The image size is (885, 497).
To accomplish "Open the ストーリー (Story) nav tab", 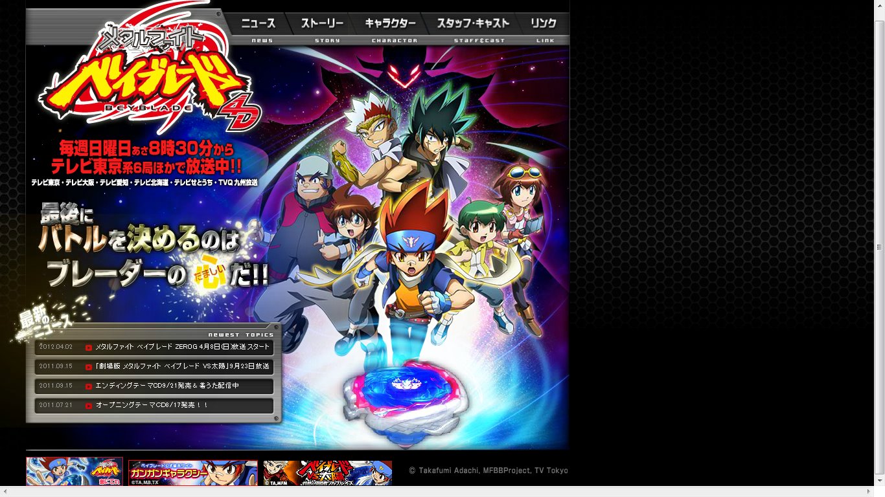I will click(x=322, y=28).
